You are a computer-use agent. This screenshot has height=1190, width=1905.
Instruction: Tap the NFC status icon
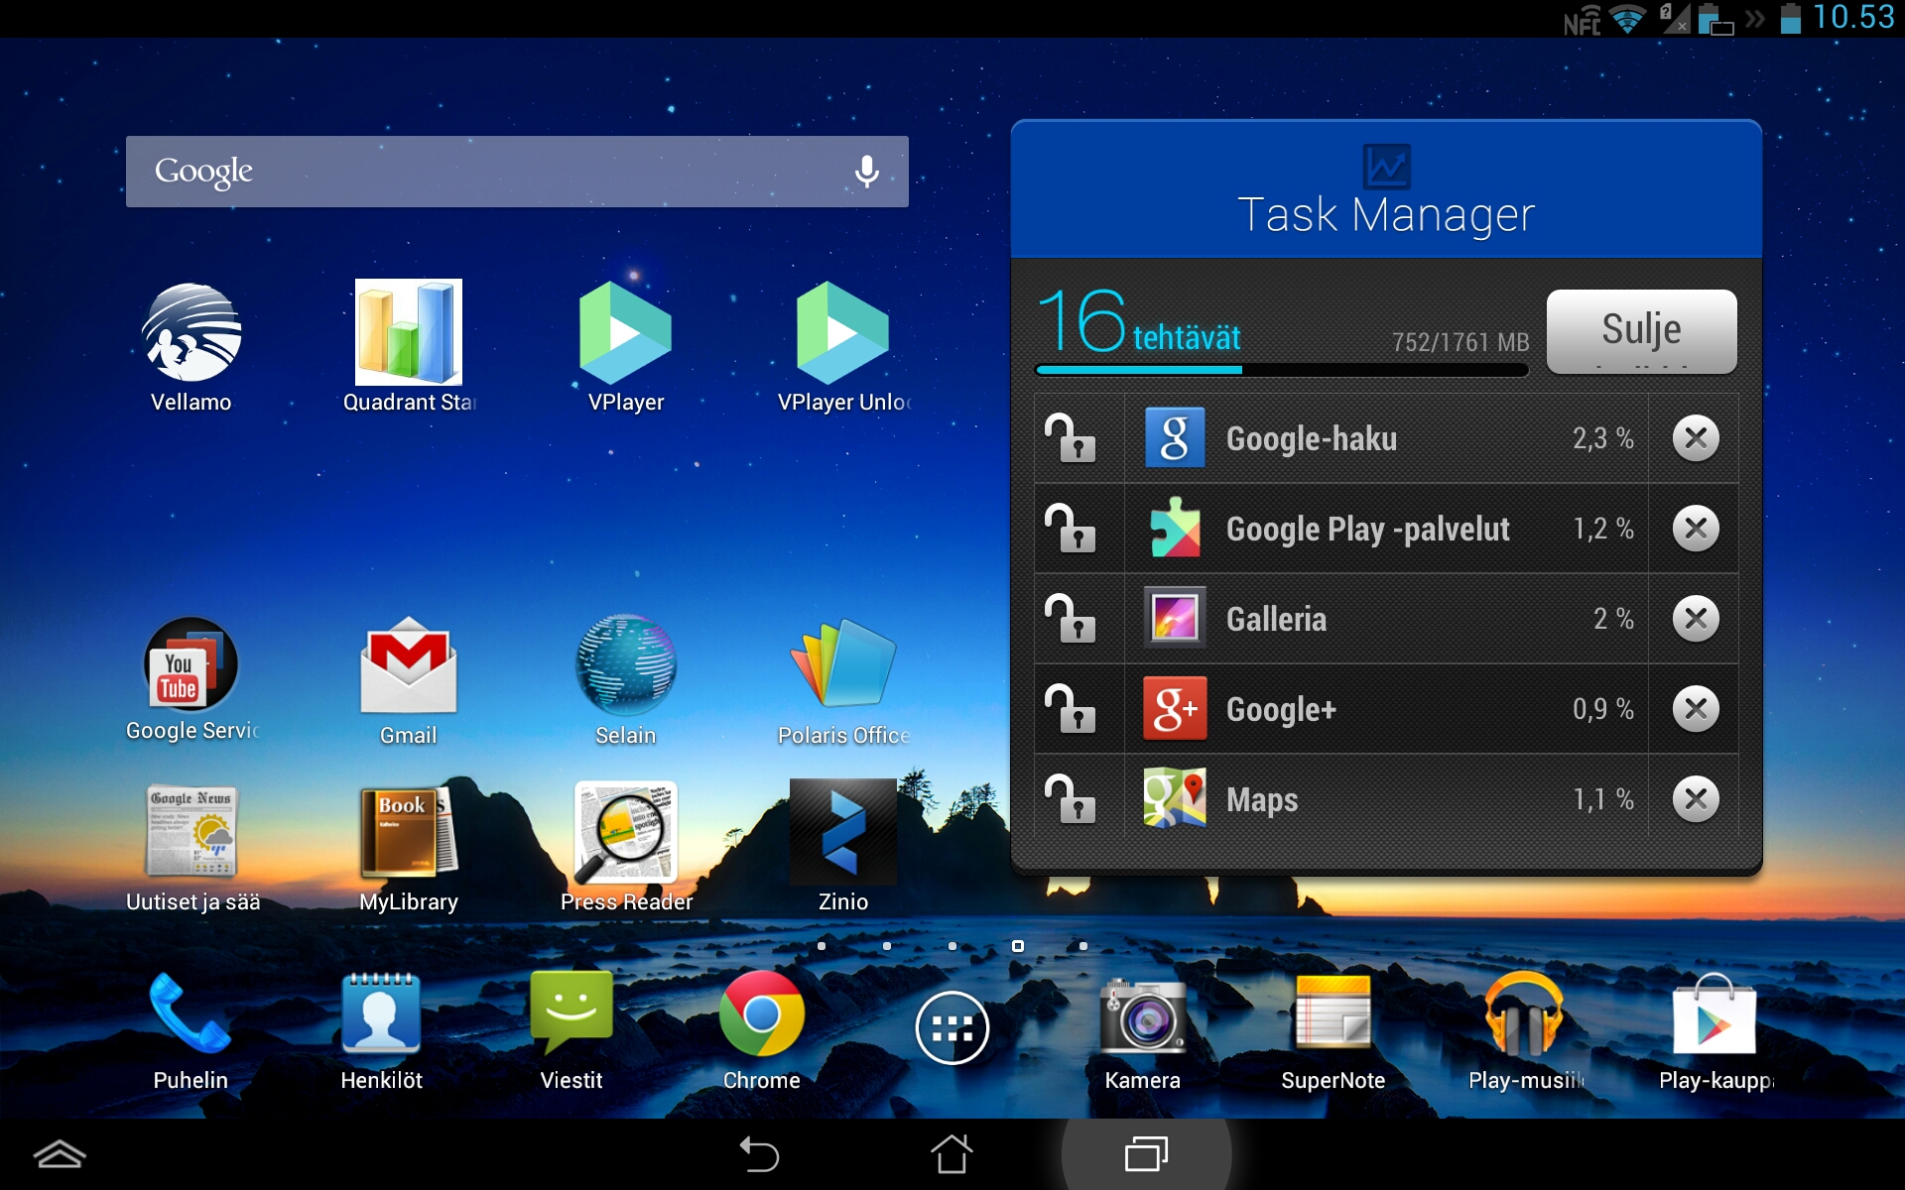pyautogui.click(x=1583, y=21)
